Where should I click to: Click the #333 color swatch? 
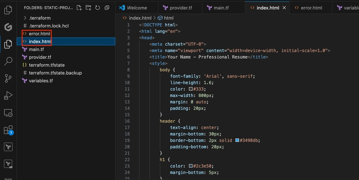coord(191,89)
